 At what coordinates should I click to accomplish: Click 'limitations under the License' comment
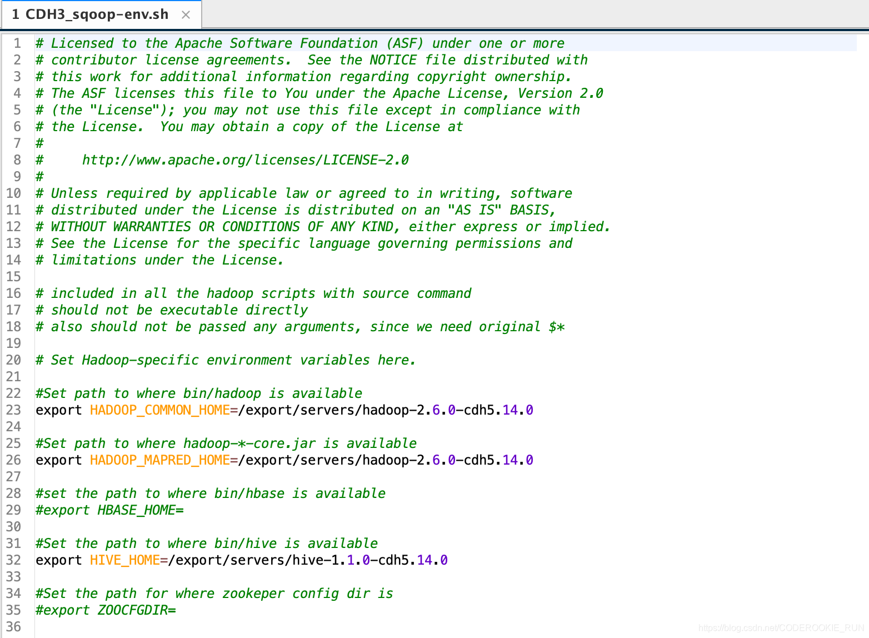pyautogui.click(x=160, y=260)
